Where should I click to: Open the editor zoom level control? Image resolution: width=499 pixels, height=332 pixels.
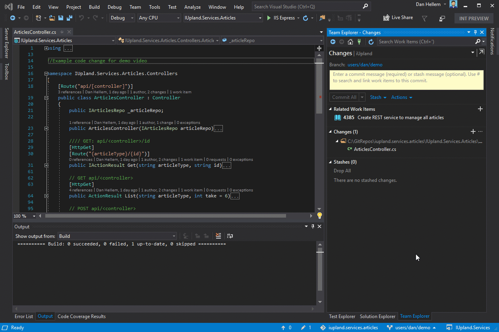coord(24,216)
